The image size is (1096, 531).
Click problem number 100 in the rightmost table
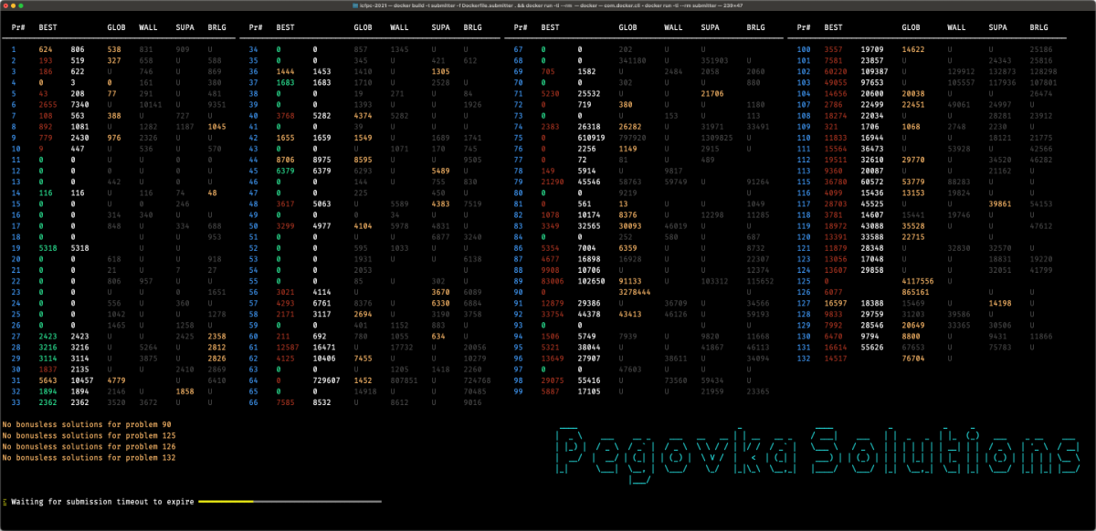[804, 48]
